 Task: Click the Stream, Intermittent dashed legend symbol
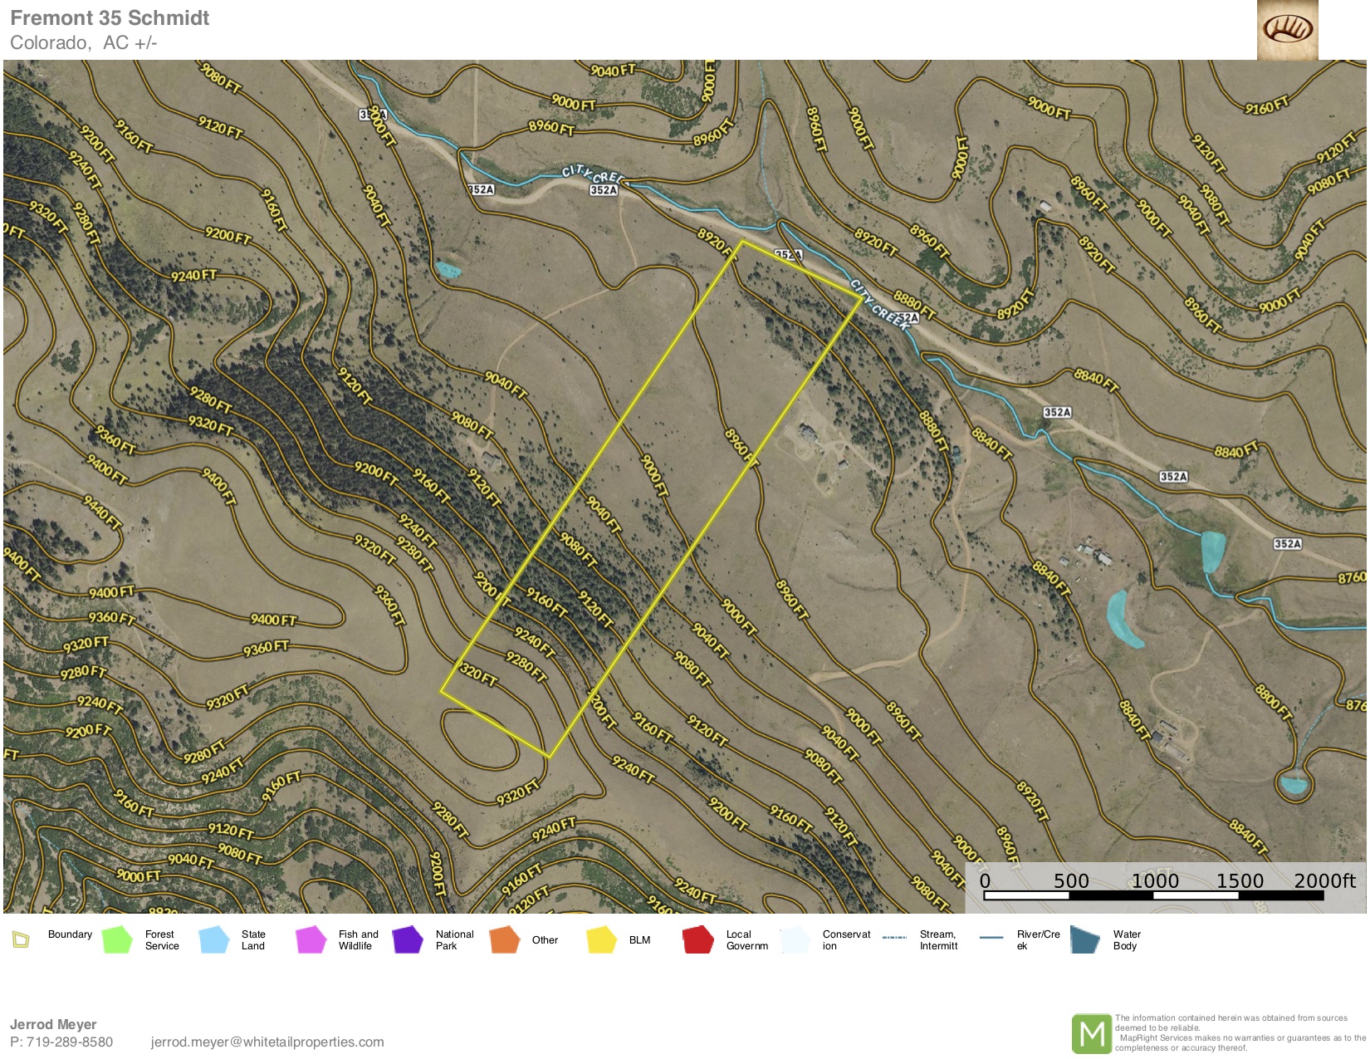click(x=894, y=938)
